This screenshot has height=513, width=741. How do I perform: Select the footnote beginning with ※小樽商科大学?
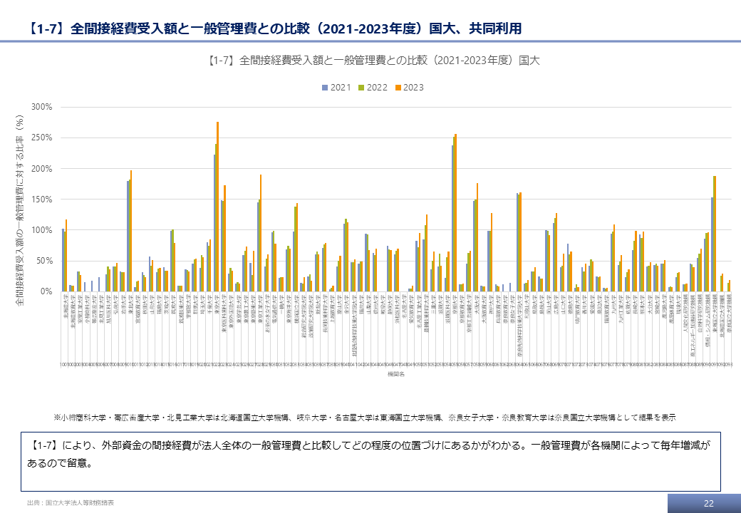(x=364, y=417)
